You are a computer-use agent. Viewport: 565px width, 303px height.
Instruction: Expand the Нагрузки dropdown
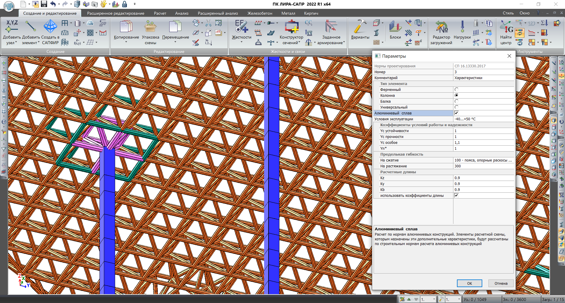[x=462, y=42]
